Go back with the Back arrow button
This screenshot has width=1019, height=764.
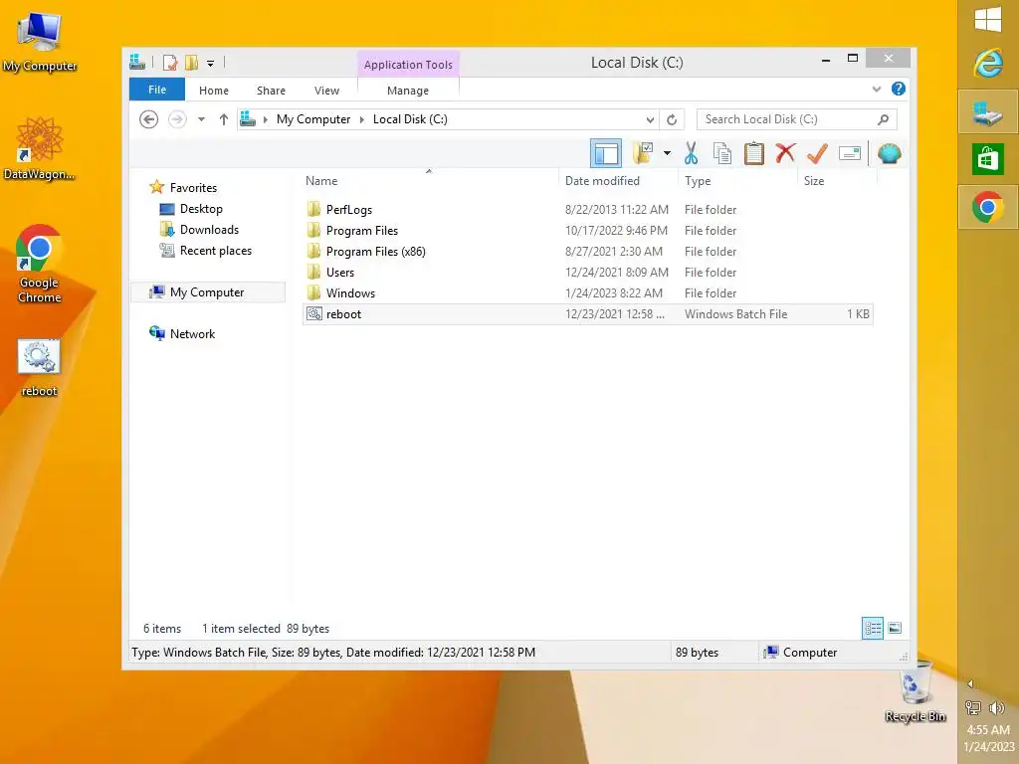[149, 119]
